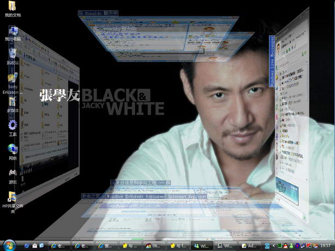This screenshot has width=335, height=251.
Task: Open the 回收站 recycle bin icon
Action: pos(12,55)
